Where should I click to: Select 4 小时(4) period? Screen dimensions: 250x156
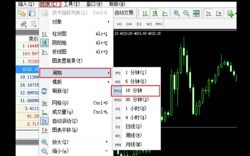137,118
